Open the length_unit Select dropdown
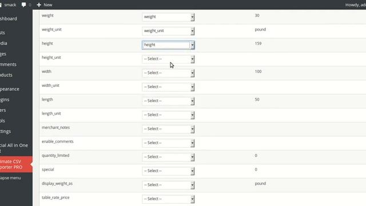The width and height of the screenshot is (366, 206). [168, 115]
